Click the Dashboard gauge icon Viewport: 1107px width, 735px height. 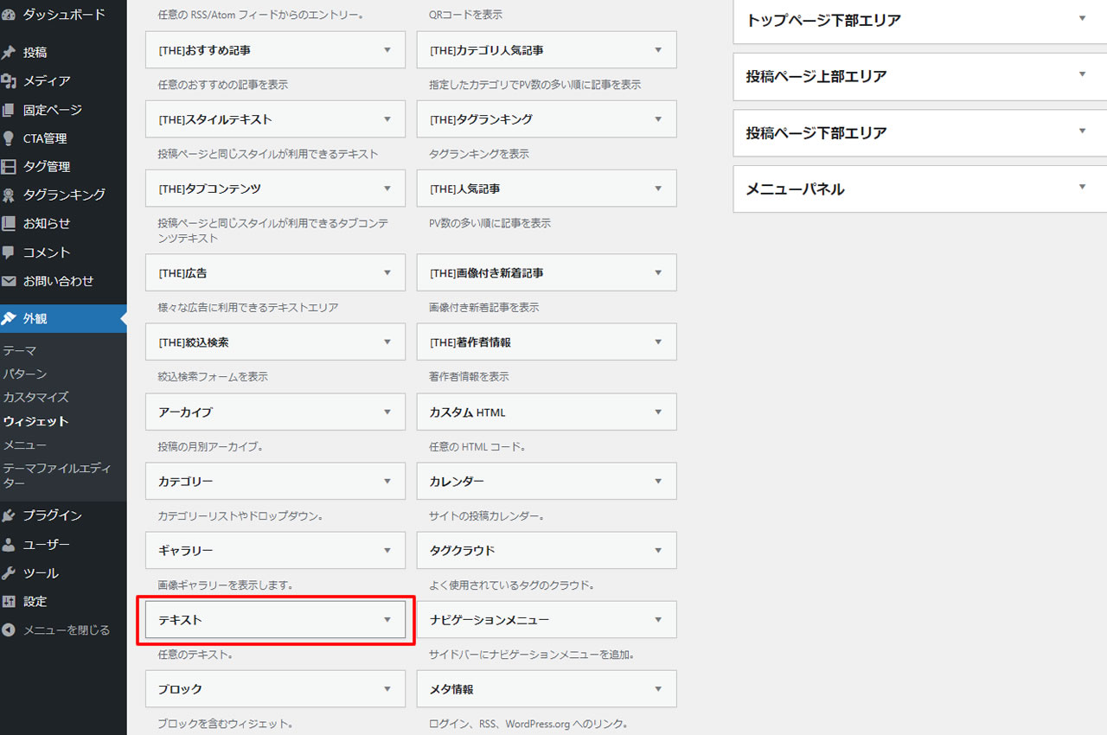[x=9, y=15]
